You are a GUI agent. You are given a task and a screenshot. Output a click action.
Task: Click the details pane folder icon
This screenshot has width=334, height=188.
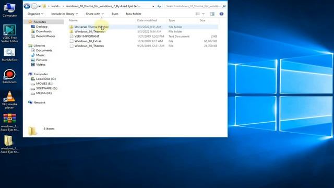tap(32, 131)
